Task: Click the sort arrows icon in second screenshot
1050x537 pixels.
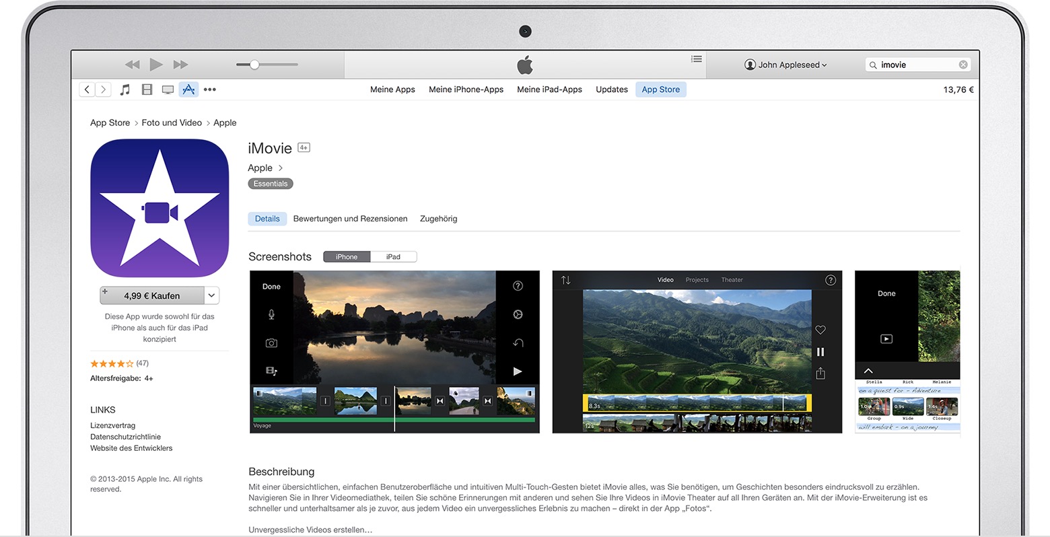Action: point(566,280)
